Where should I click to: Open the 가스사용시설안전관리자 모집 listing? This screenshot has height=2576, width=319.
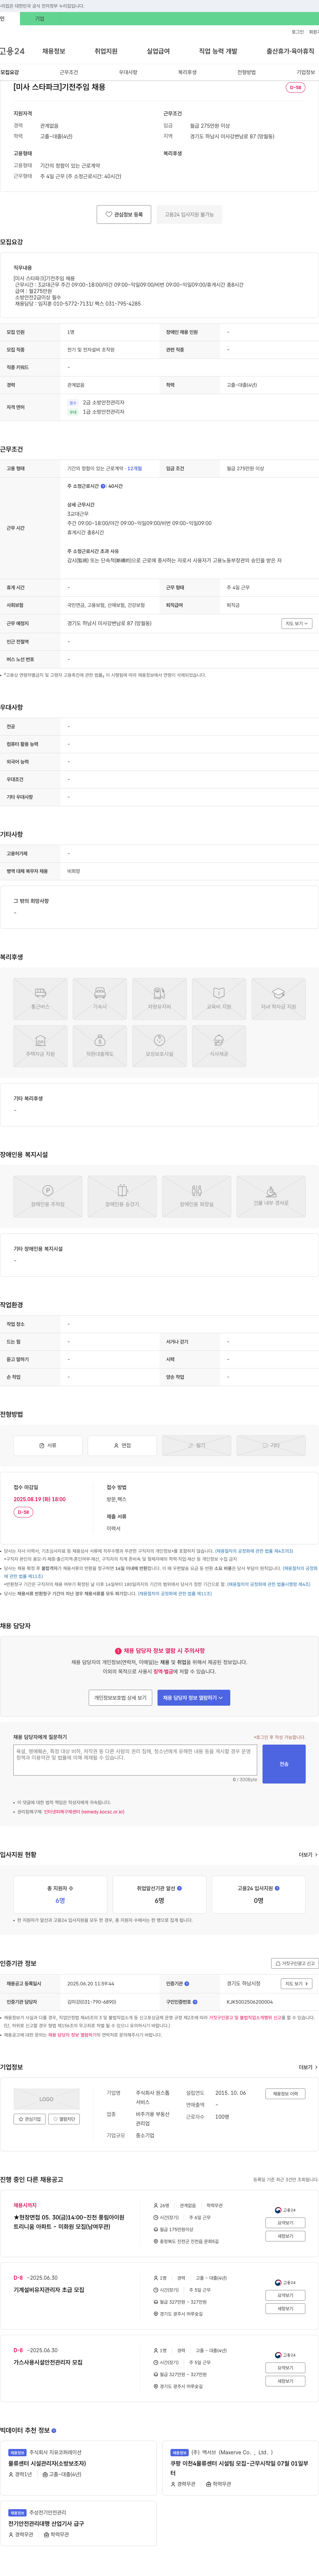pos(48,2362)
